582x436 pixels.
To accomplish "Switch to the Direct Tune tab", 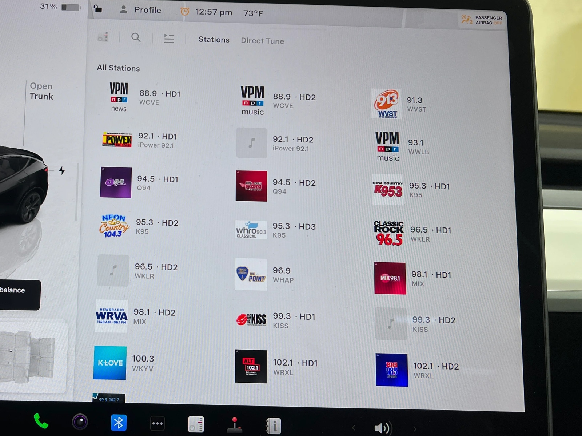I will (x=262, y=41).
